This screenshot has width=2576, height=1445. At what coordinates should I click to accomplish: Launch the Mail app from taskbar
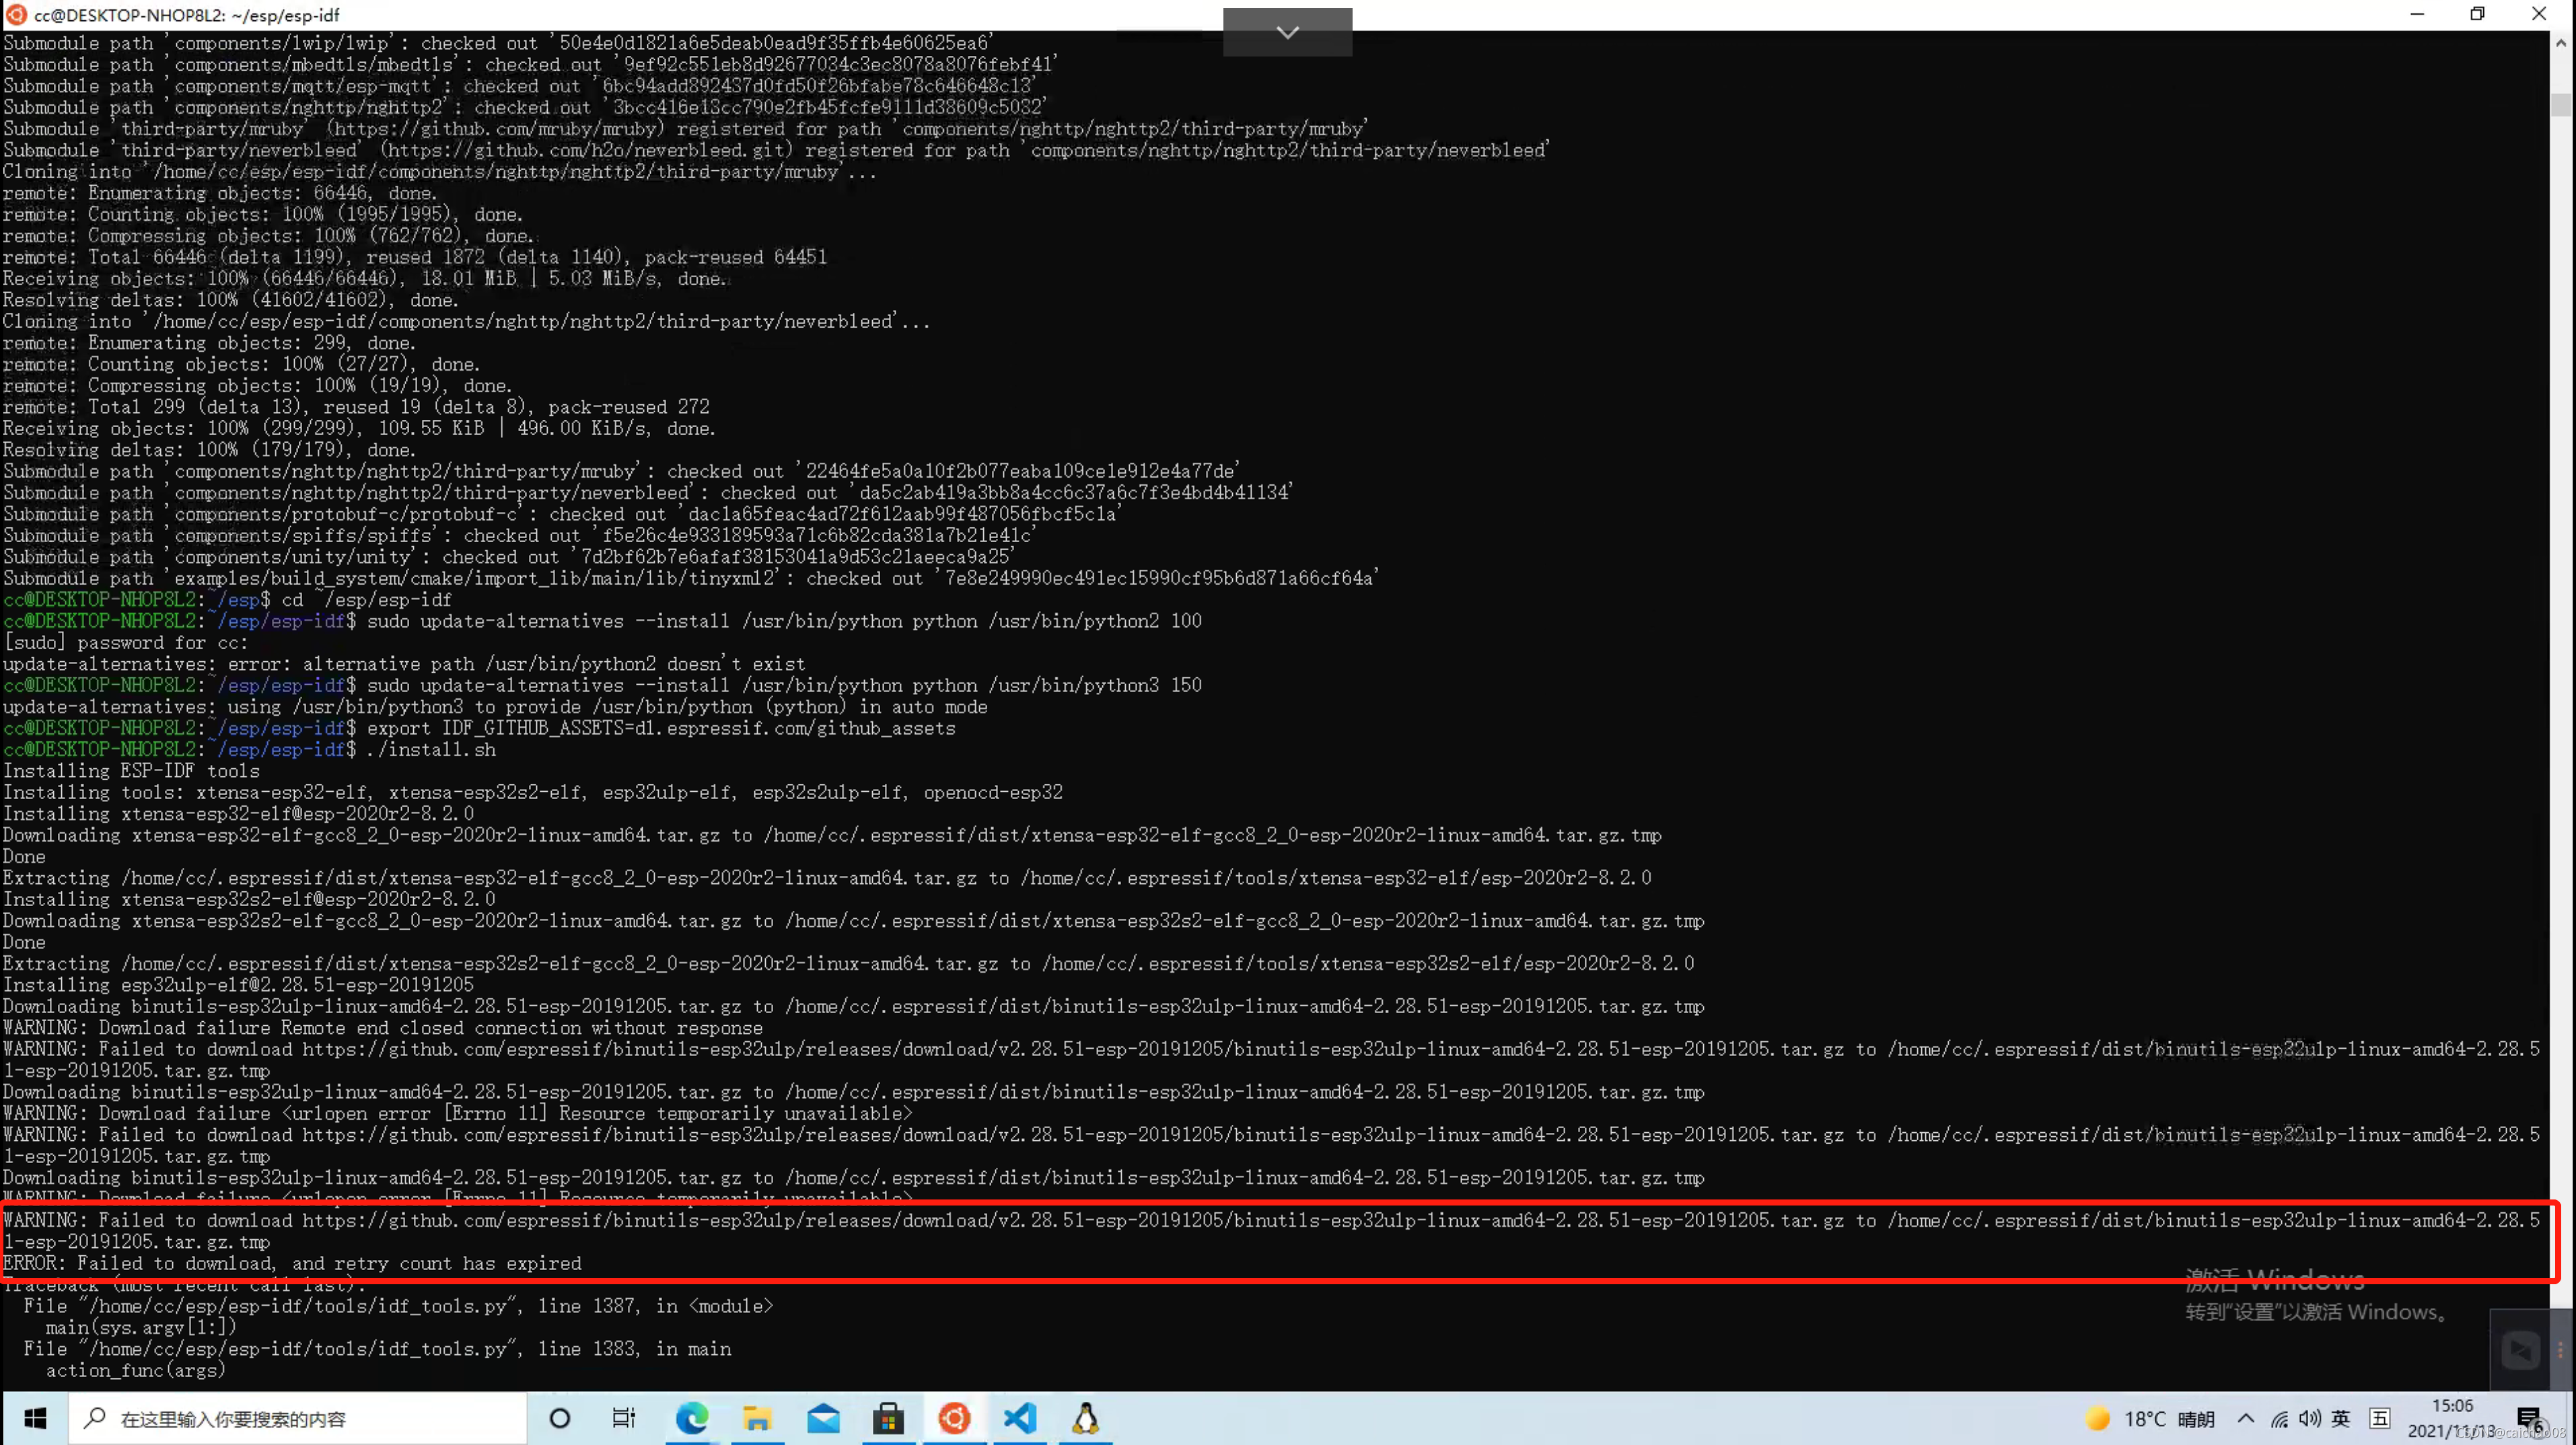pos(823,1418)
